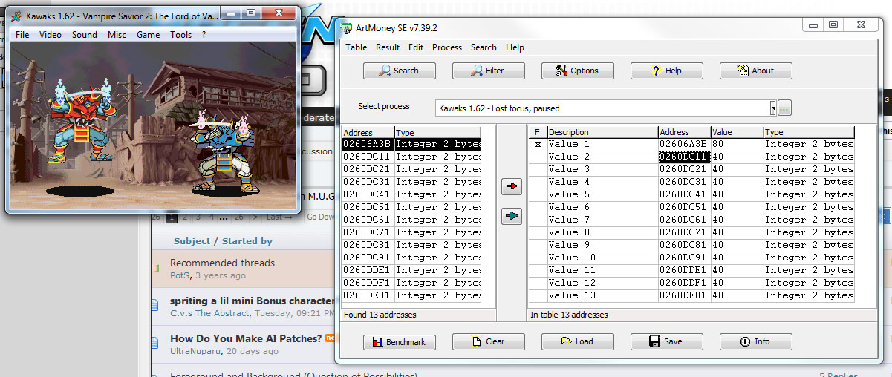Click the Filter button in ArtMoney
Viewport: 892px width, 377px height.
(x=489, y=71)
